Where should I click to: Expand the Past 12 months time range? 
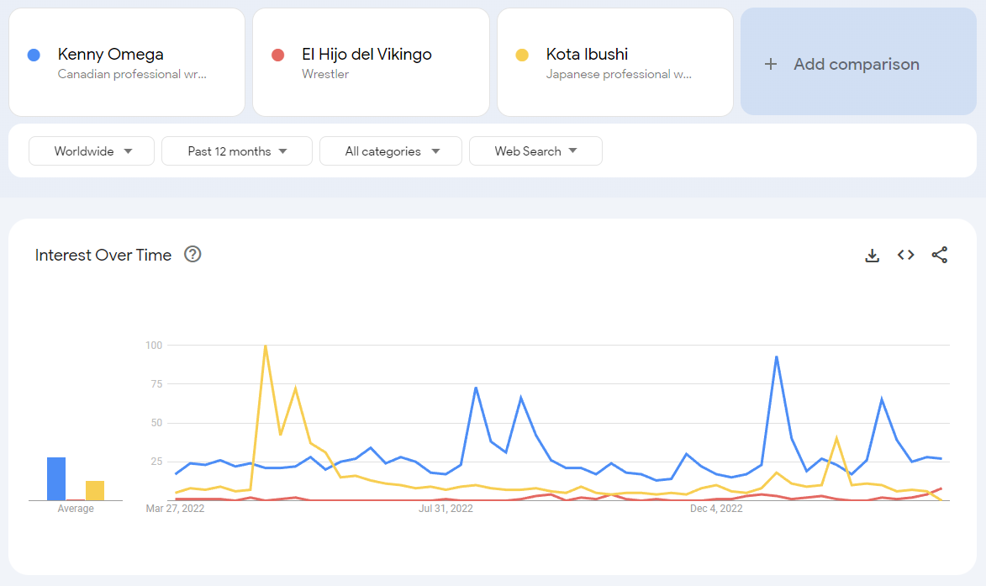(237, 151)
